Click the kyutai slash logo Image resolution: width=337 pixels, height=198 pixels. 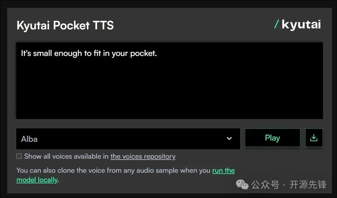point(298,25)
